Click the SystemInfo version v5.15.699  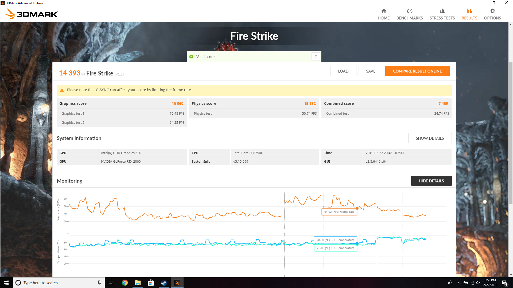[240, 161]
